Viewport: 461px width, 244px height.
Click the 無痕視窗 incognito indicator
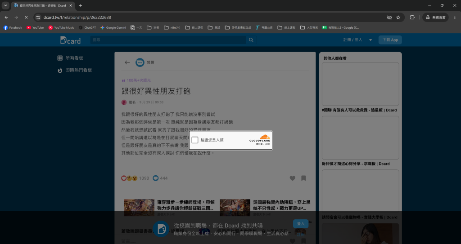tap(435, 18)
